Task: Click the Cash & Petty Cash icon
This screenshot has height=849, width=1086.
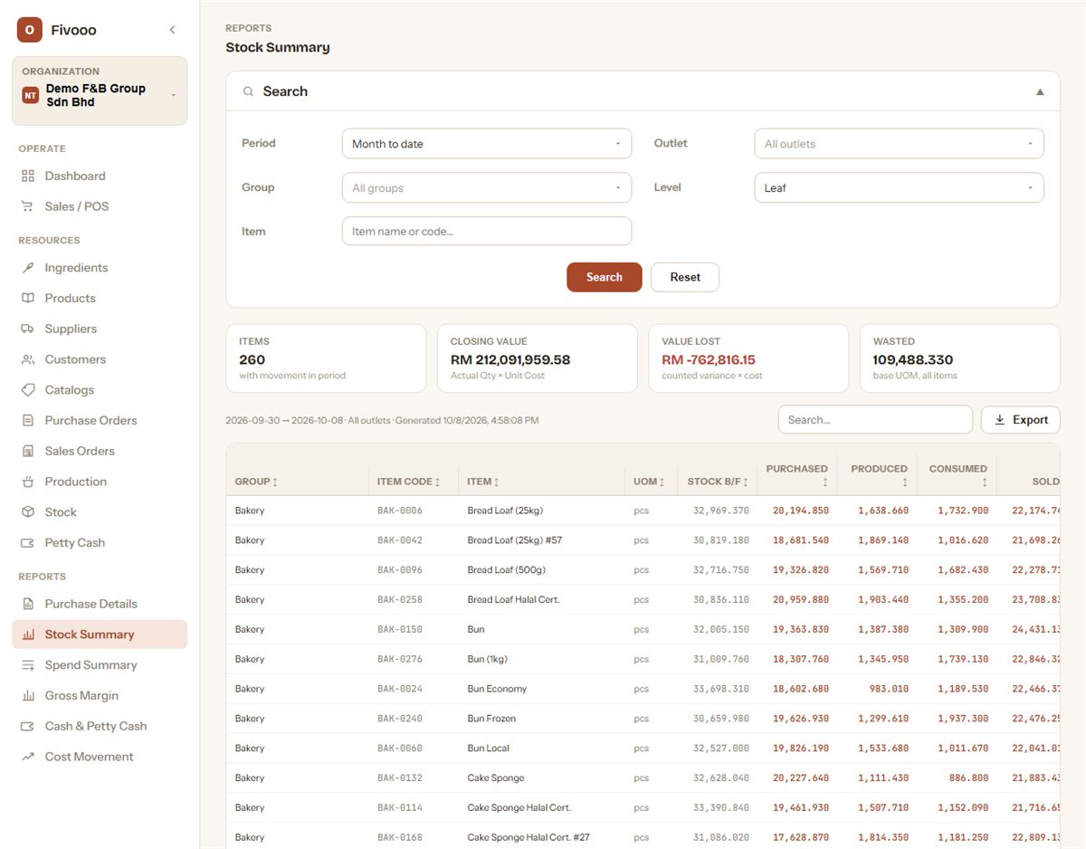Action: 28,726
